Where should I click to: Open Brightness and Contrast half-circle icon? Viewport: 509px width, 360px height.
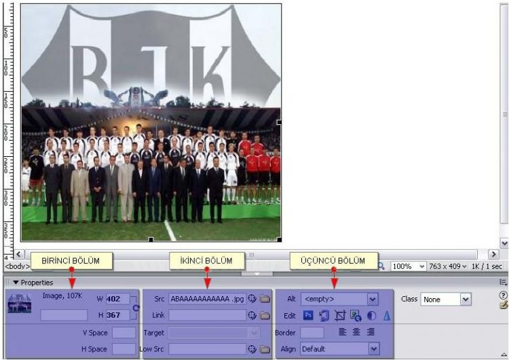(x=371, y=315)
